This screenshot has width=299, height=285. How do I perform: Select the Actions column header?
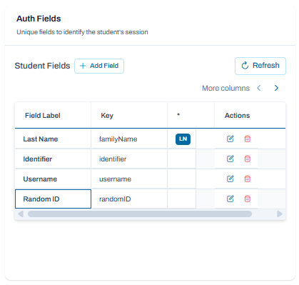(x=250, y=116)
